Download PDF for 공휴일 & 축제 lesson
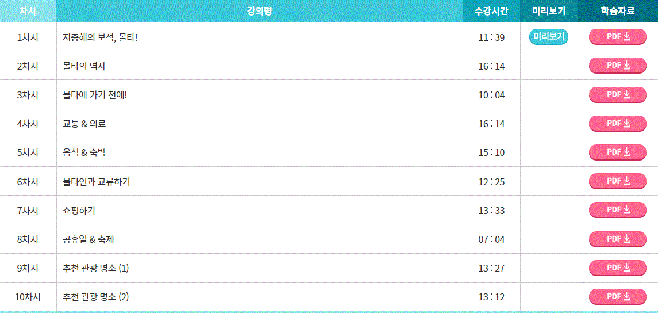The image size is (658, 313). pyautogui.click(x=618, y=239)
